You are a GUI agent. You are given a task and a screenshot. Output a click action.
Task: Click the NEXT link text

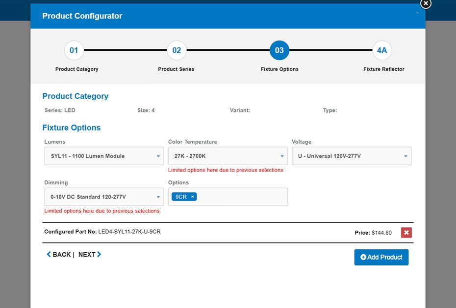tap(87, 255)
